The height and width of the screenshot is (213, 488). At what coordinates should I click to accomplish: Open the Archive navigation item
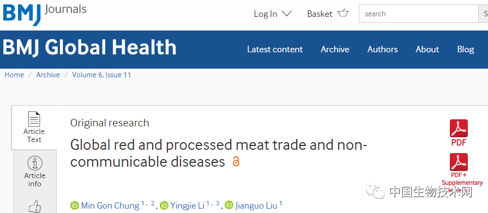pos(335,50)
